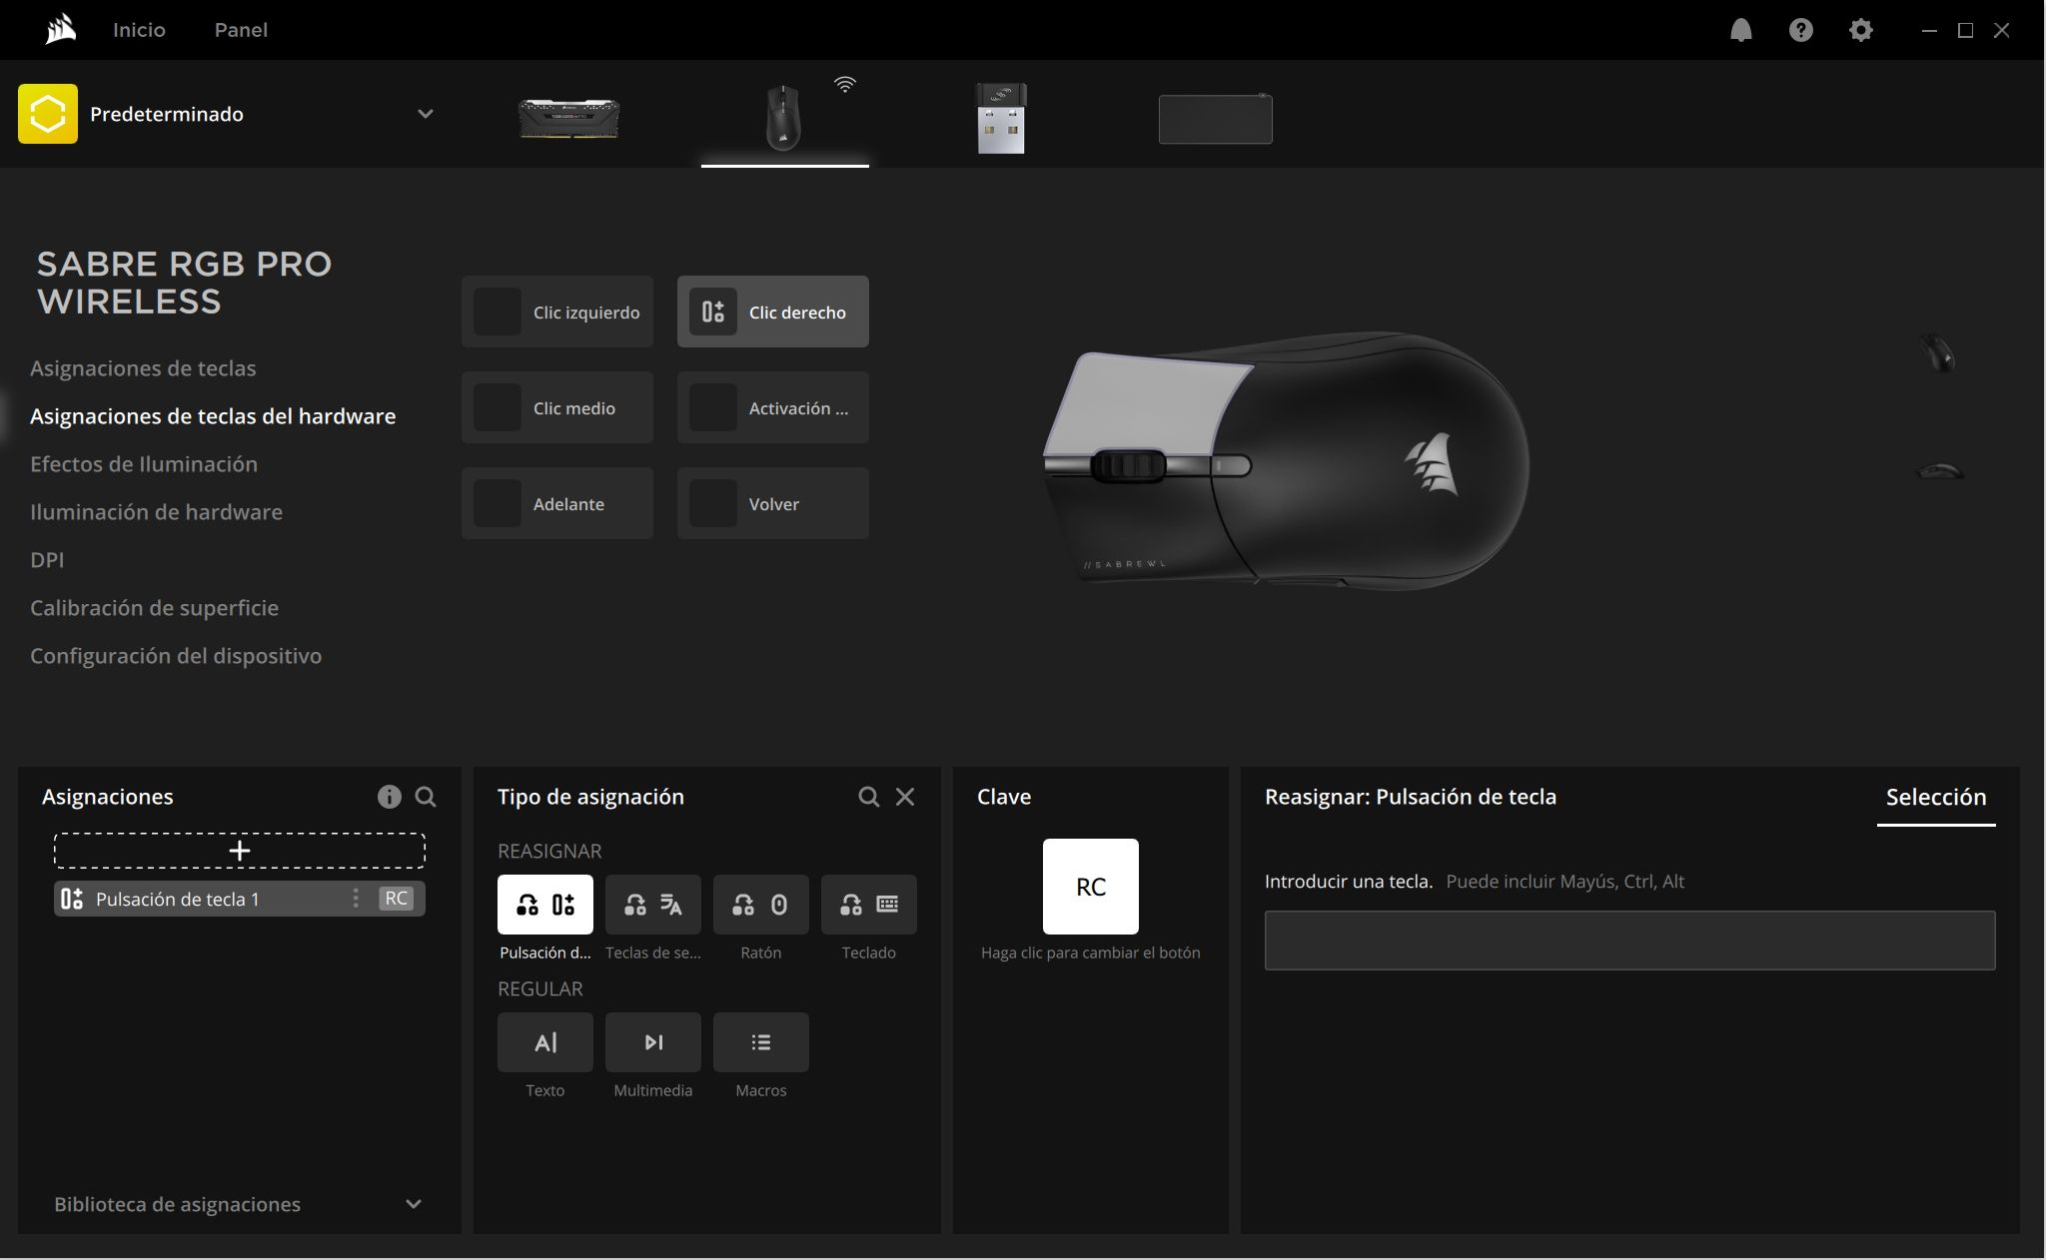Viewport: 2046px width, 1260px height.
Task: Choose Multimedia assignment type
Action: (x=653, y=1042)
